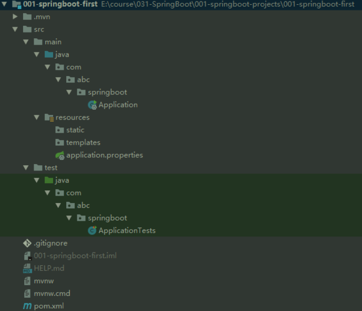This screenshot has width=362, height=311.
Task: Click the mvnw.cmd file icon
Action: point(27,294)
